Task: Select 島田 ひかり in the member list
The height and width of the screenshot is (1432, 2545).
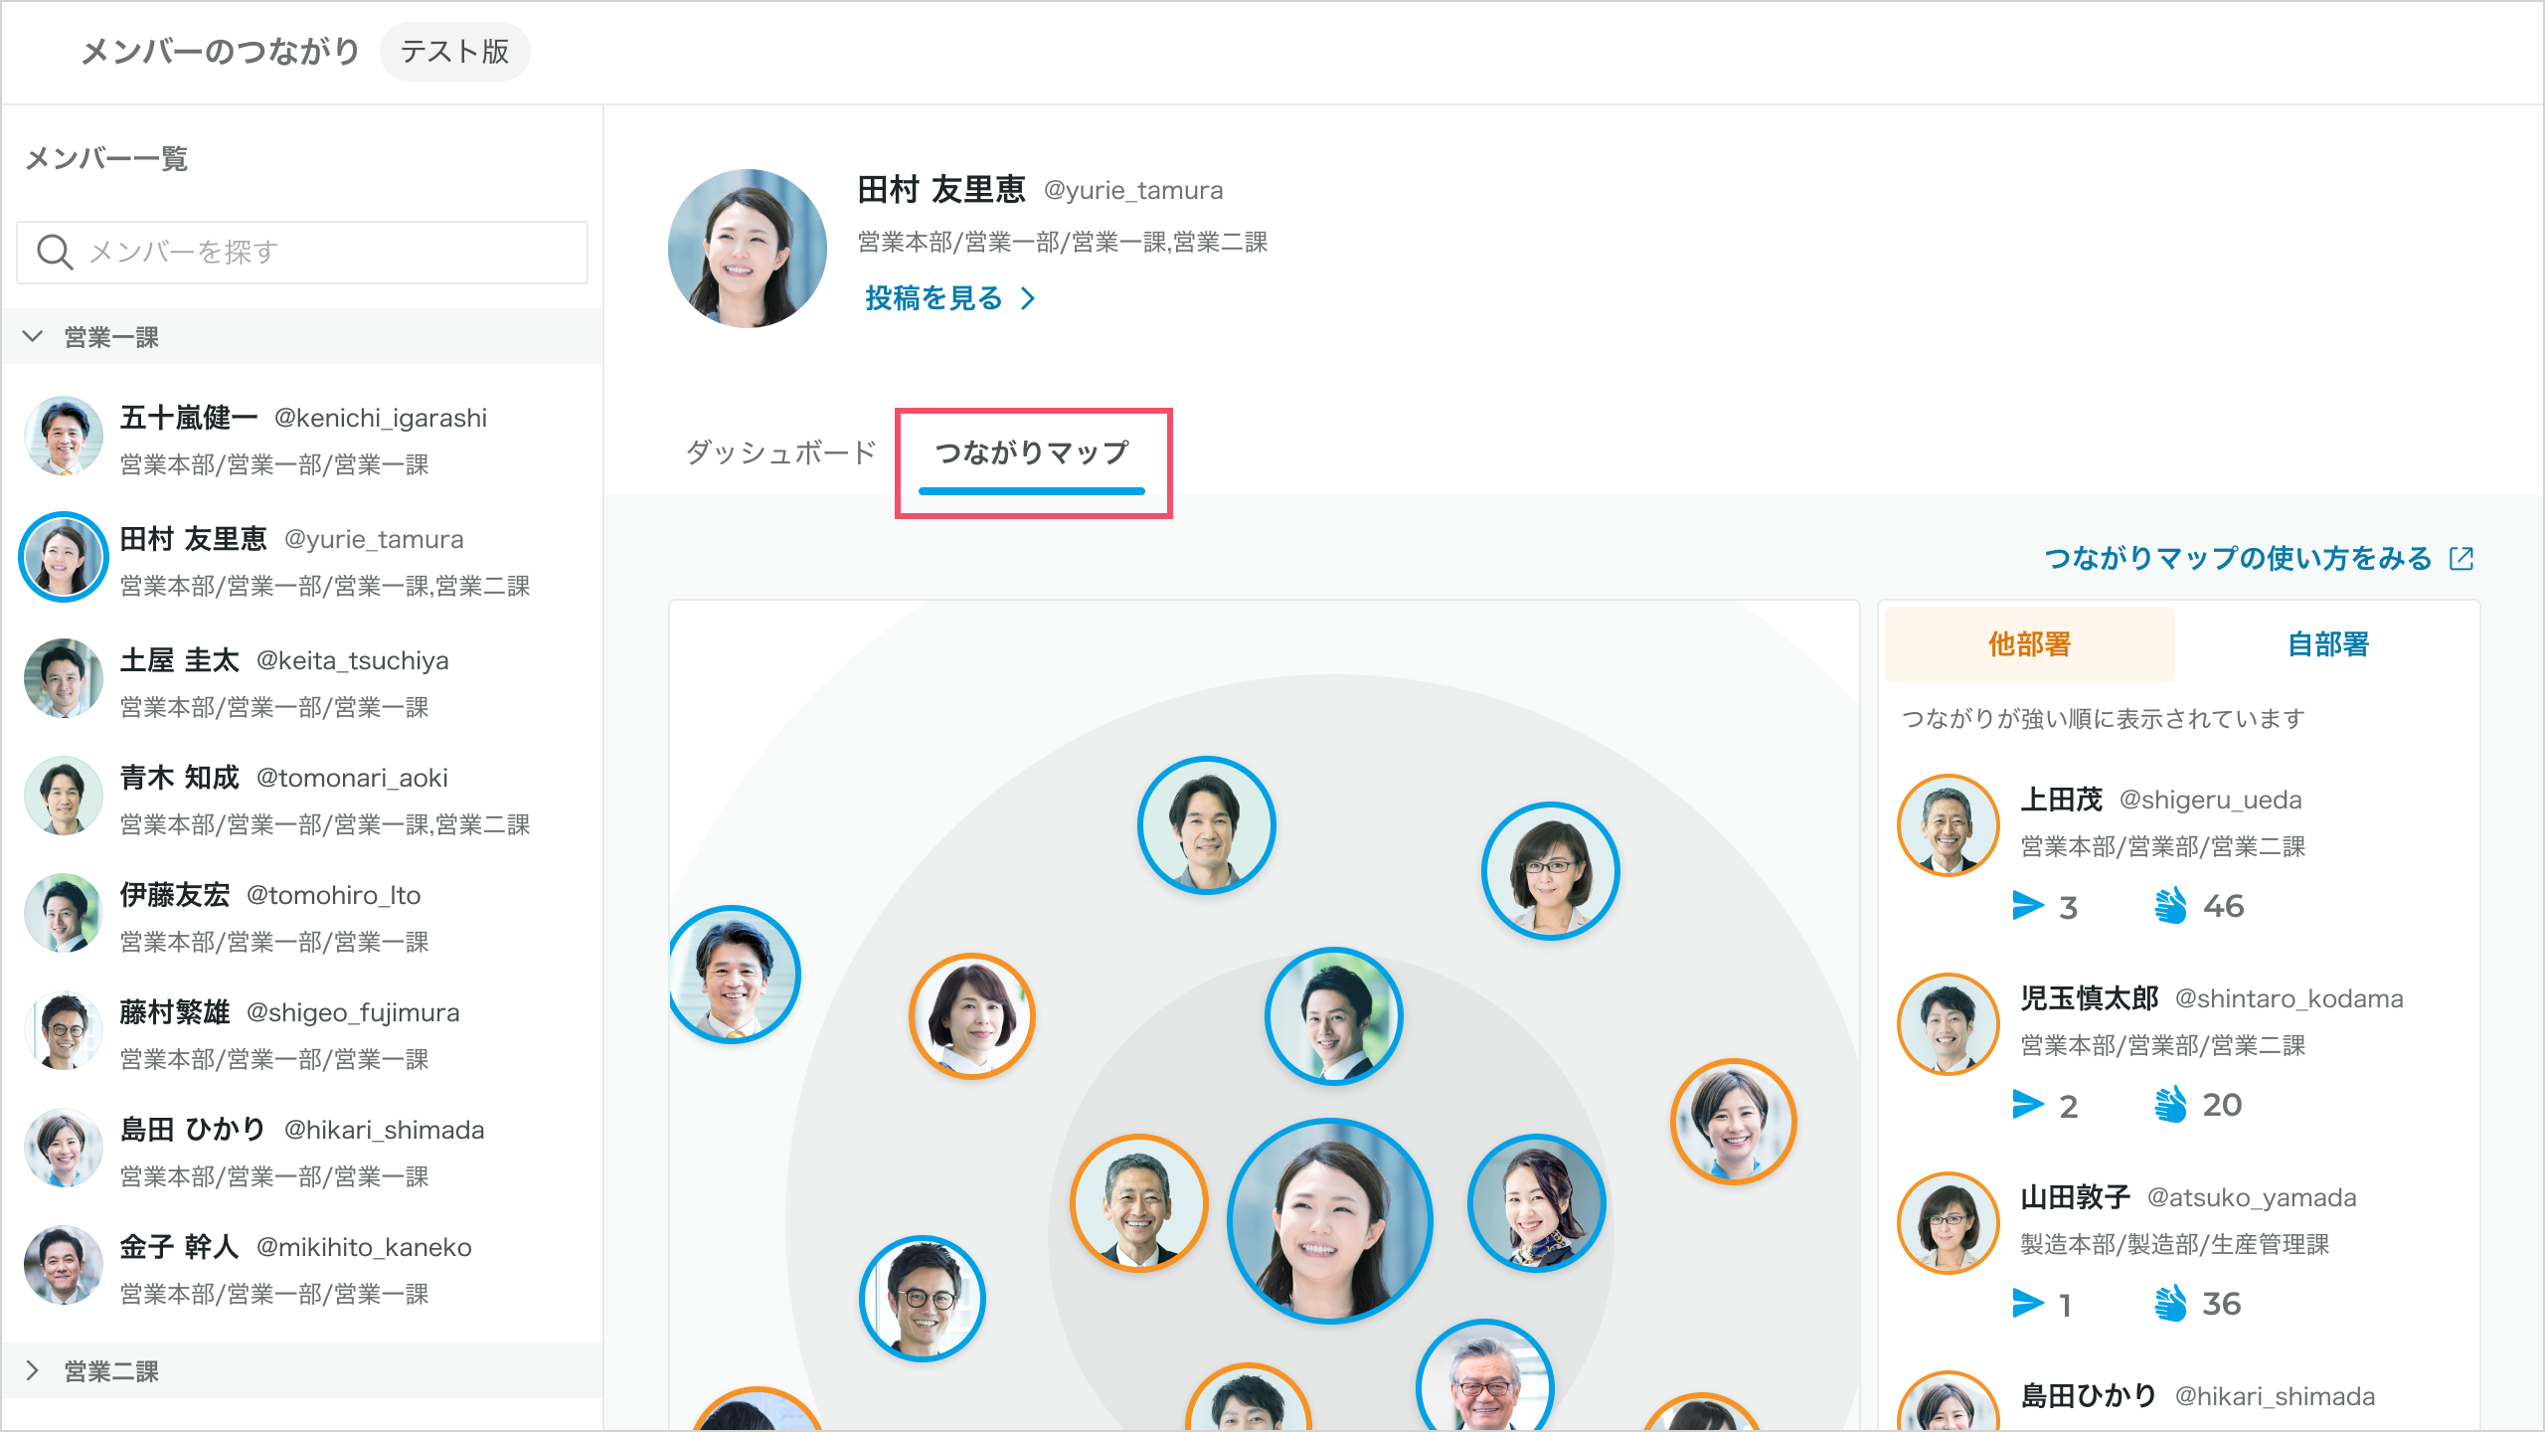Action: click(302, 1151)
